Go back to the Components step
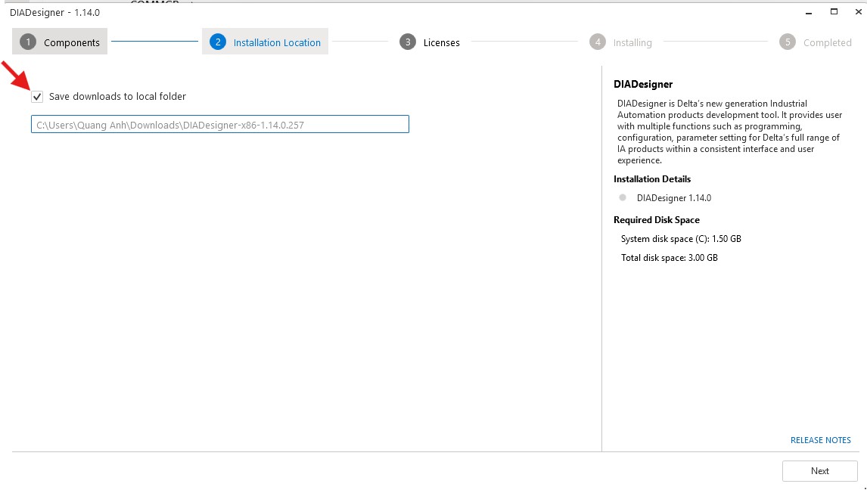The image size is (867, 490). 60,42
